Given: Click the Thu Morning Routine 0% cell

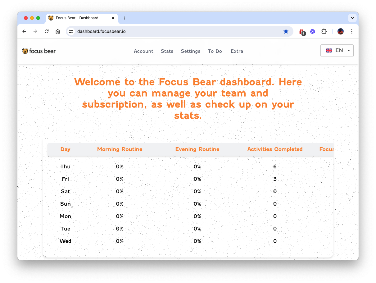Looking at the screenshot, I should [120, 167].
